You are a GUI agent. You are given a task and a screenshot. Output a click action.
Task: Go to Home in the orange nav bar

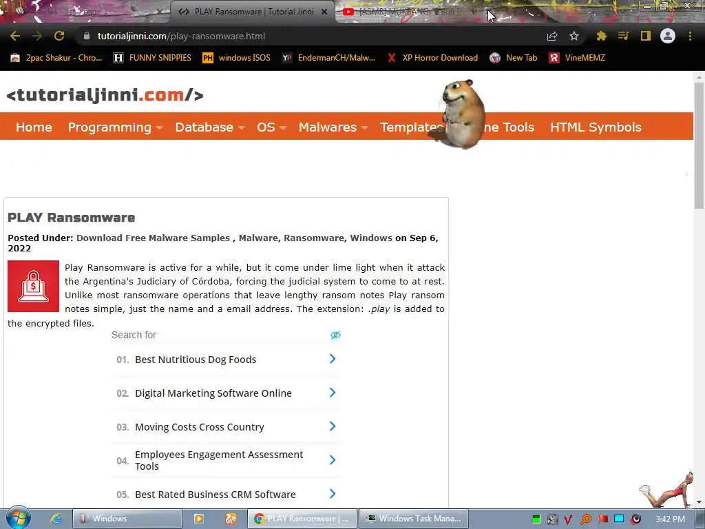click(x=34, y=127)
